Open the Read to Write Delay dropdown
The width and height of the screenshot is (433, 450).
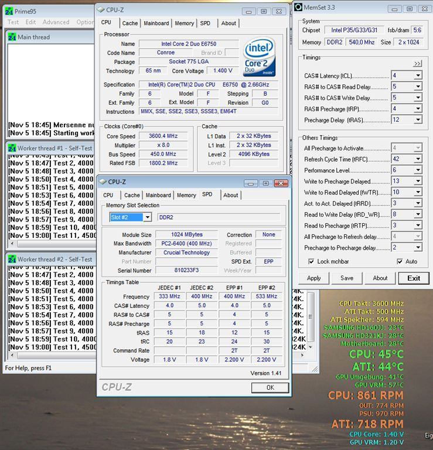coord(418,214)
